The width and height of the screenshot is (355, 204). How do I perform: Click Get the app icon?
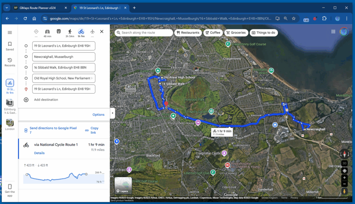(x=10, y=187)
